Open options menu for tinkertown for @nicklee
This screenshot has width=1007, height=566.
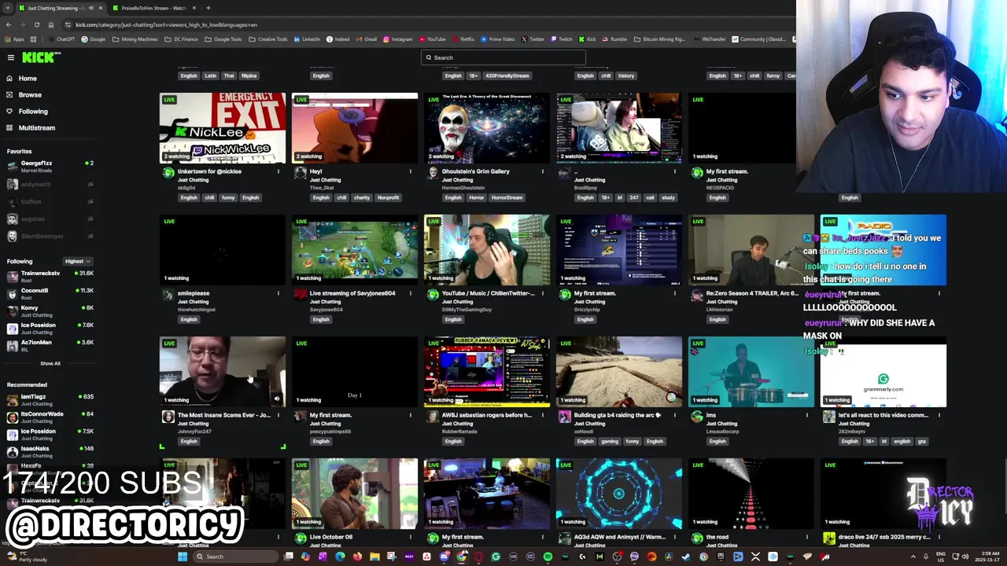[278, 171]
